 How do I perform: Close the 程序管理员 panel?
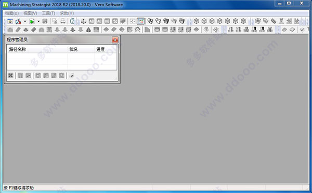coord(115,40)
